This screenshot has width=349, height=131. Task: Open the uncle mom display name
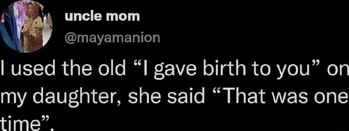pos(102,16)
